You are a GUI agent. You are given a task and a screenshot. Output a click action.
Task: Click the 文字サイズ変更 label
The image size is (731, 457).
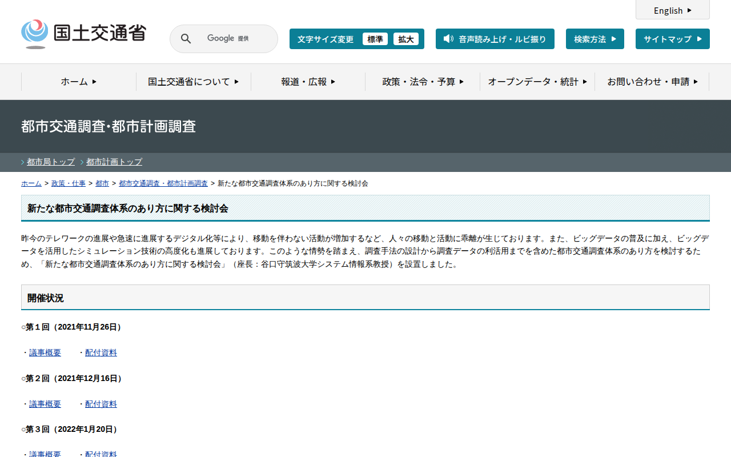326,39
